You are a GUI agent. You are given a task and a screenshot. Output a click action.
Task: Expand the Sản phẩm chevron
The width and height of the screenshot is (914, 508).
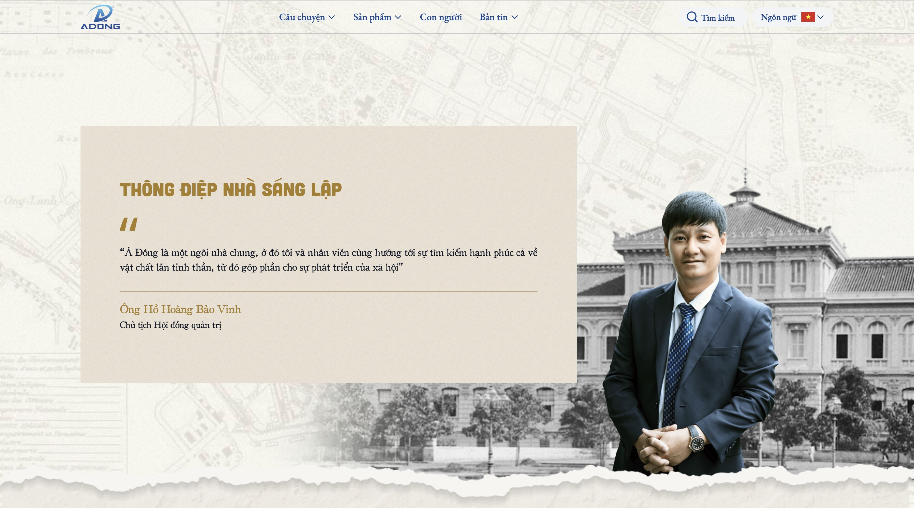(398, 17)
